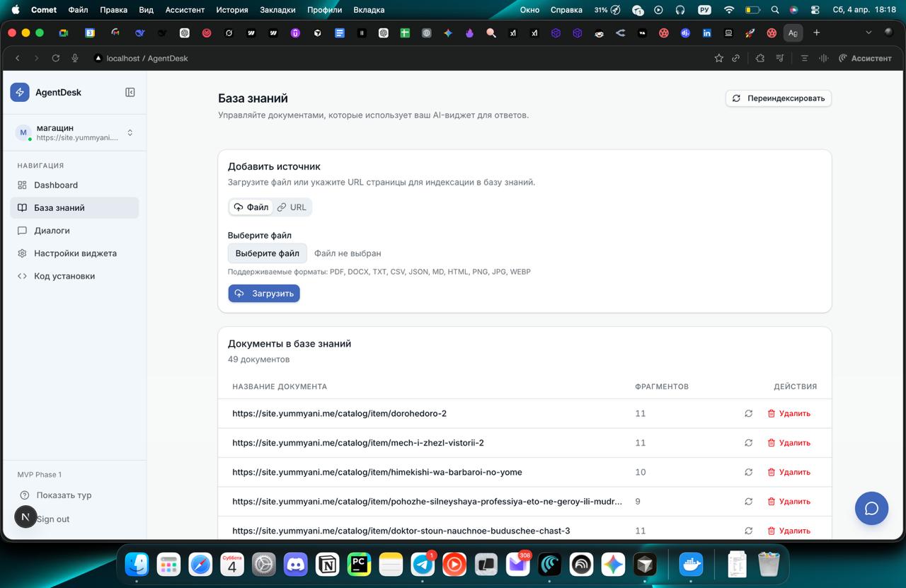The image size is (906, 588).
Task: Open Dashboard in sidebar navigation
Action: 74,185
